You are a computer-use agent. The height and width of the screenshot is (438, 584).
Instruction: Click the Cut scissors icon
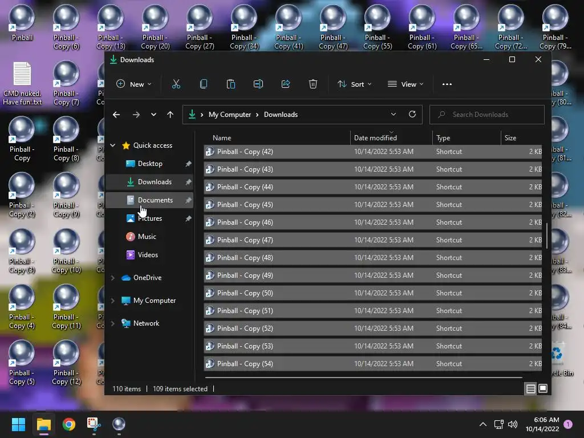pos(176,84)
